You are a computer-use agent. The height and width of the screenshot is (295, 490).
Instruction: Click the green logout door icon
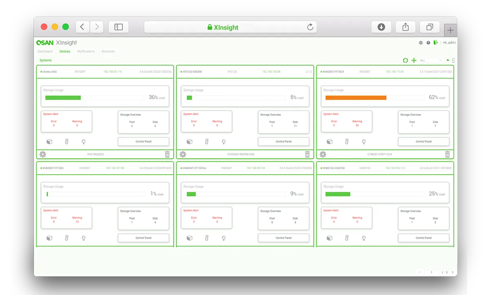tap(436, 42)
